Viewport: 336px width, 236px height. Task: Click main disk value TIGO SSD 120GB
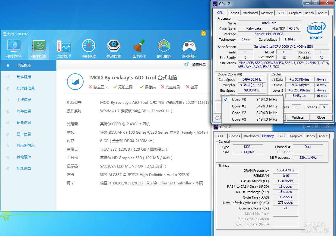pos(134,149)
